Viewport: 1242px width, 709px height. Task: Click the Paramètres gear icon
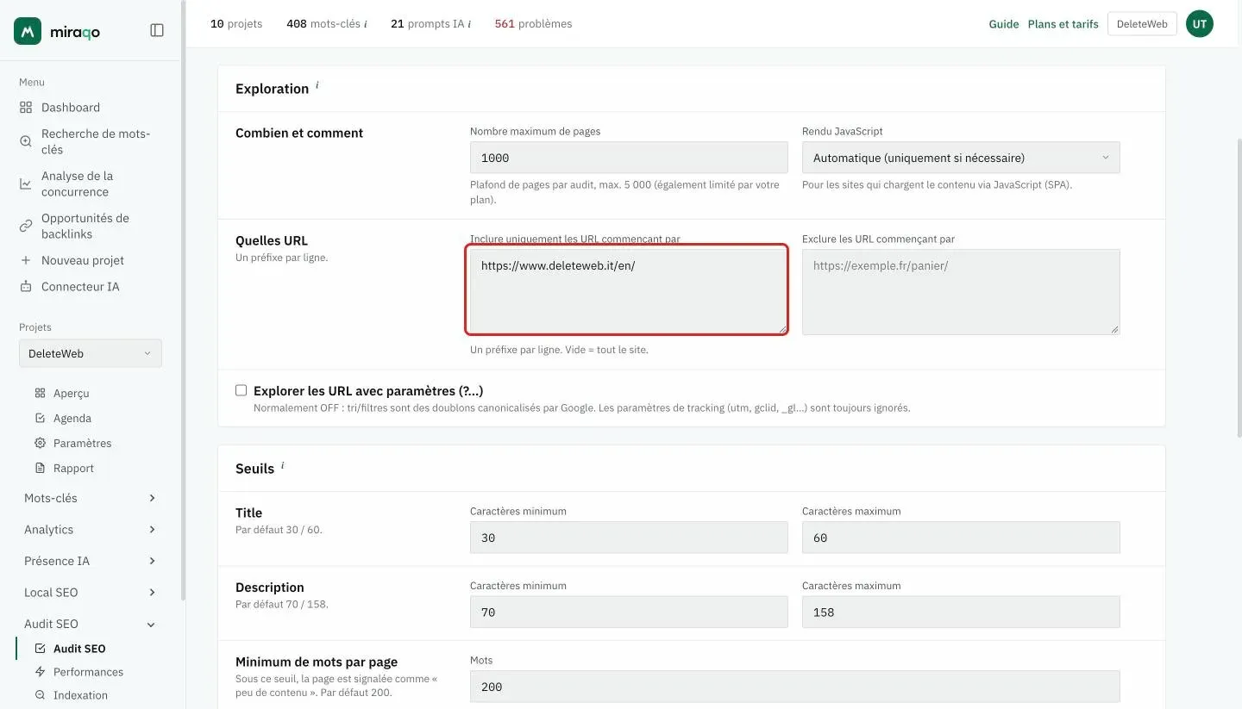coord(40,443)
